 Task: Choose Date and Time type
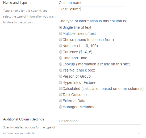pos(61,58)
